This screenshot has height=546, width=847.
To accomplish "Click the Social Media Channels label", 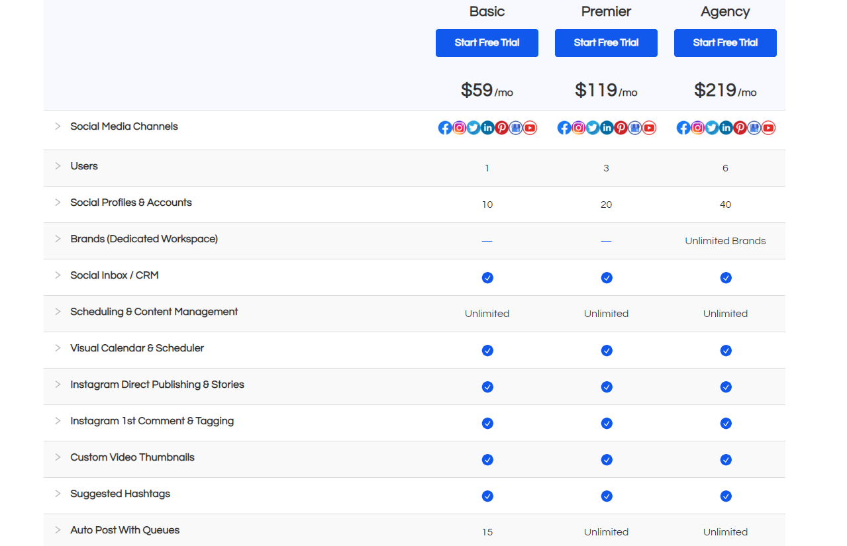I will pos(124,126).
